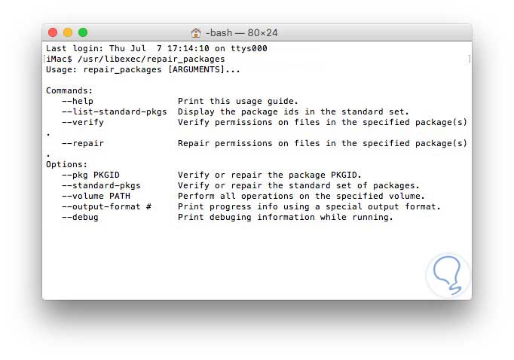The height and width of the screenshot is (360, 514).
Task: Click the iMac$ command prompt
Action: pyautogui.click(x=60, y=59)
